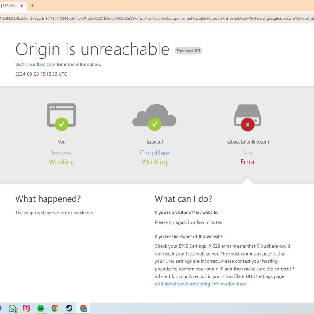Click the browser window status icon

pyautogui.click(x=61, y=117)
